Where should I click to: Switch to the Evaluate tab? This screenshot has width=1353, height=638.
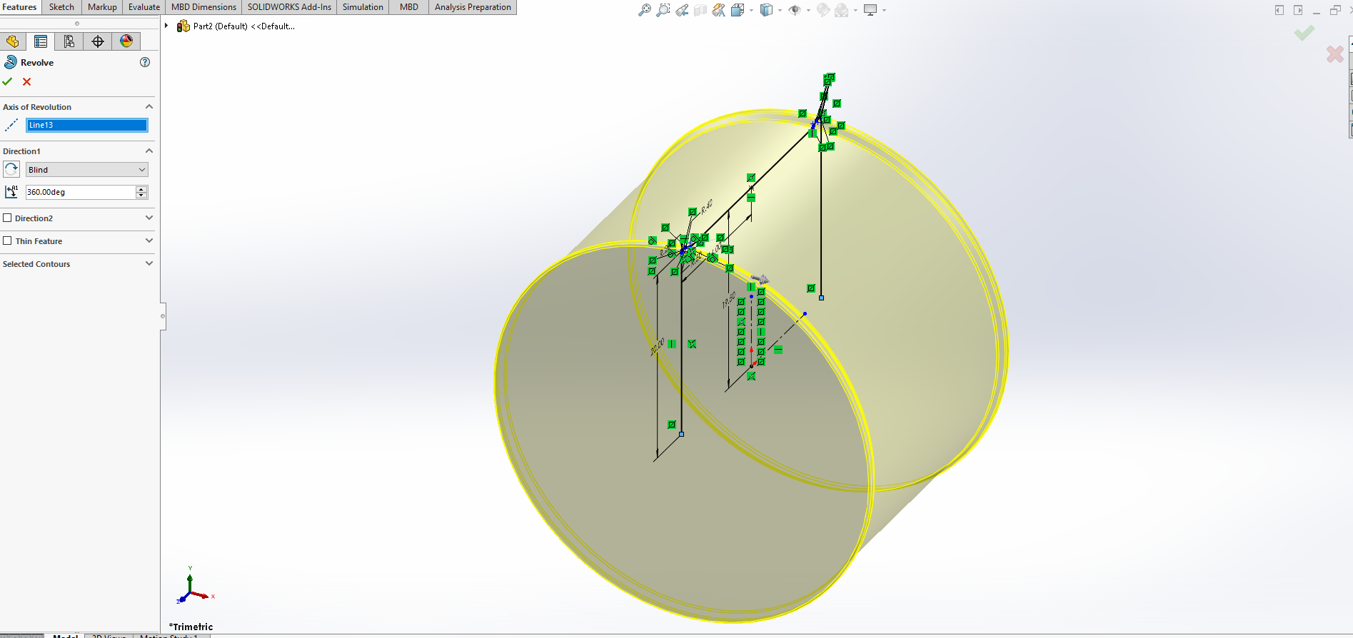coord(144,7)
